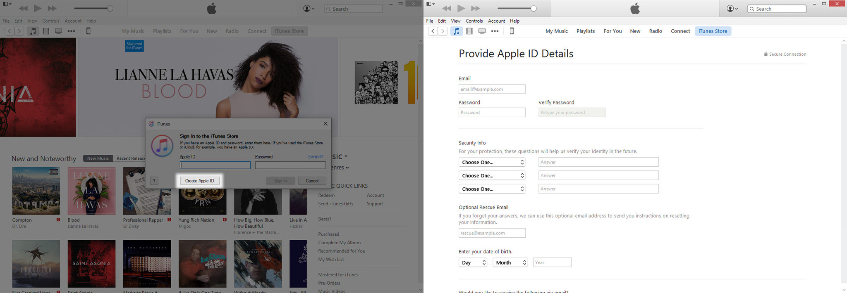Click Create Apple ID button in sign-in dialog
The height and width of the screenshot is (293, 847).
pos(199,181)
